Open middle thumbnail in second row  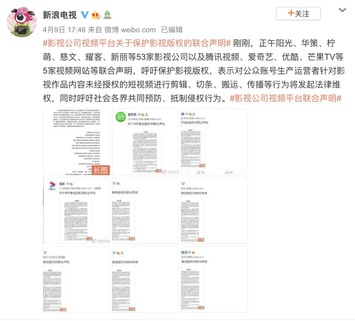click(145, 211)
